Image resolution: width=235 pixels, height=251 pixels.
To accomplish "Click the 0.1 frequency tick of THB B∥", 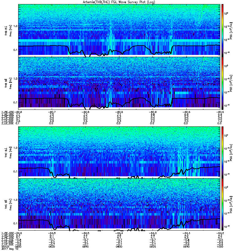I will tap(15, 103).
